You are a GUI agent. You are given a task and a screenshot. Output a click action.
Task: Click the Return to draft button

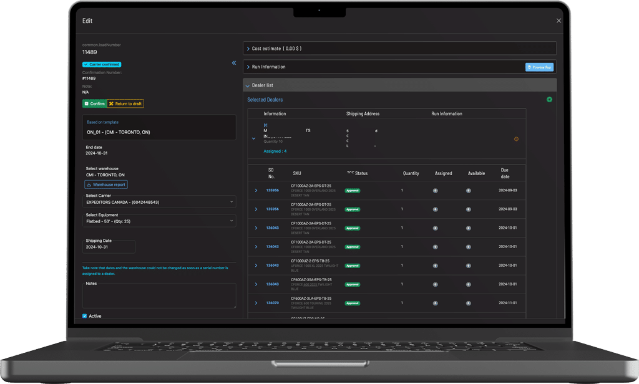(x=125, y=104)
